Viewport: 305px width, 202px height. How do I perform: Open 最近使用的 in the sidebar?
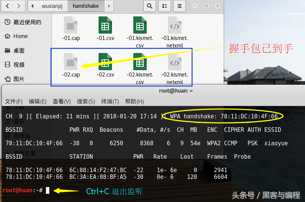(27, 22)
